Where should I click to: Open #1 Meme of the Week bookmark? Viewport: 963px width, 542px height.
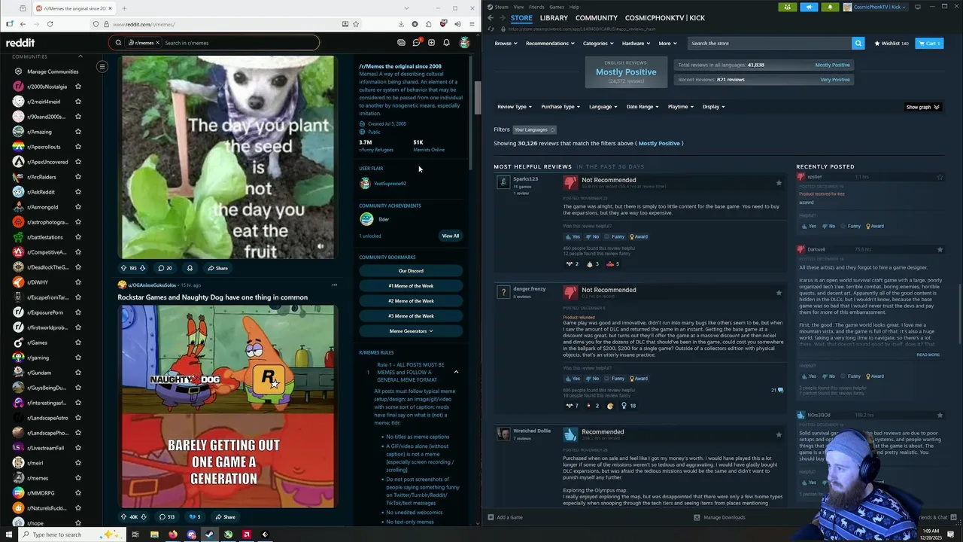(411, 286)
